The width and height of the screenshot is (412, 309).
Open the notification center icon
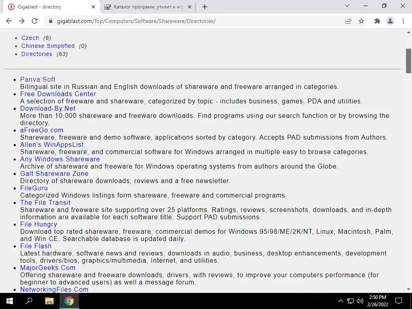pos(399,301)
